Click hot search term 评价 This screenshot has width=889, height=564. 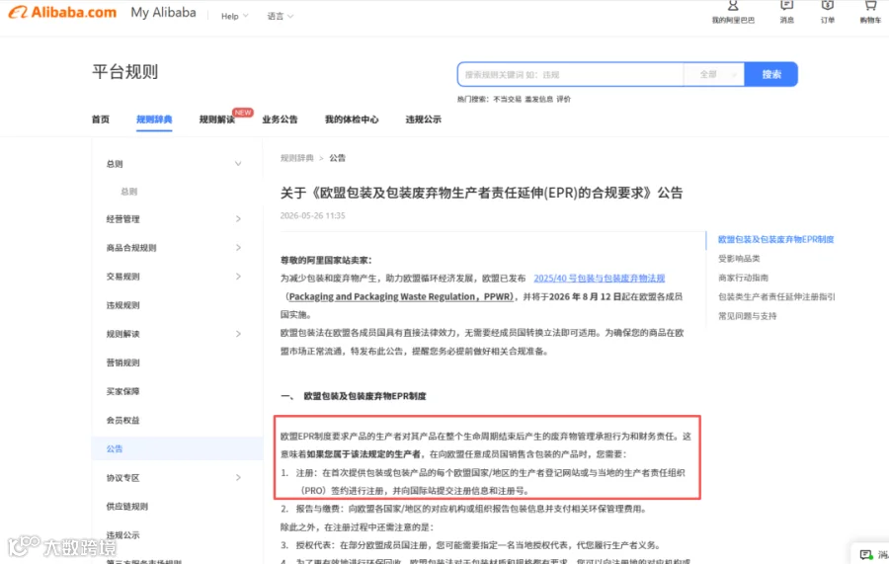pos(564,99)
